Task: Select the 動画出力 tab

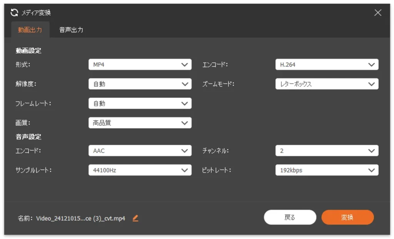Action: [x=30, y=30]
